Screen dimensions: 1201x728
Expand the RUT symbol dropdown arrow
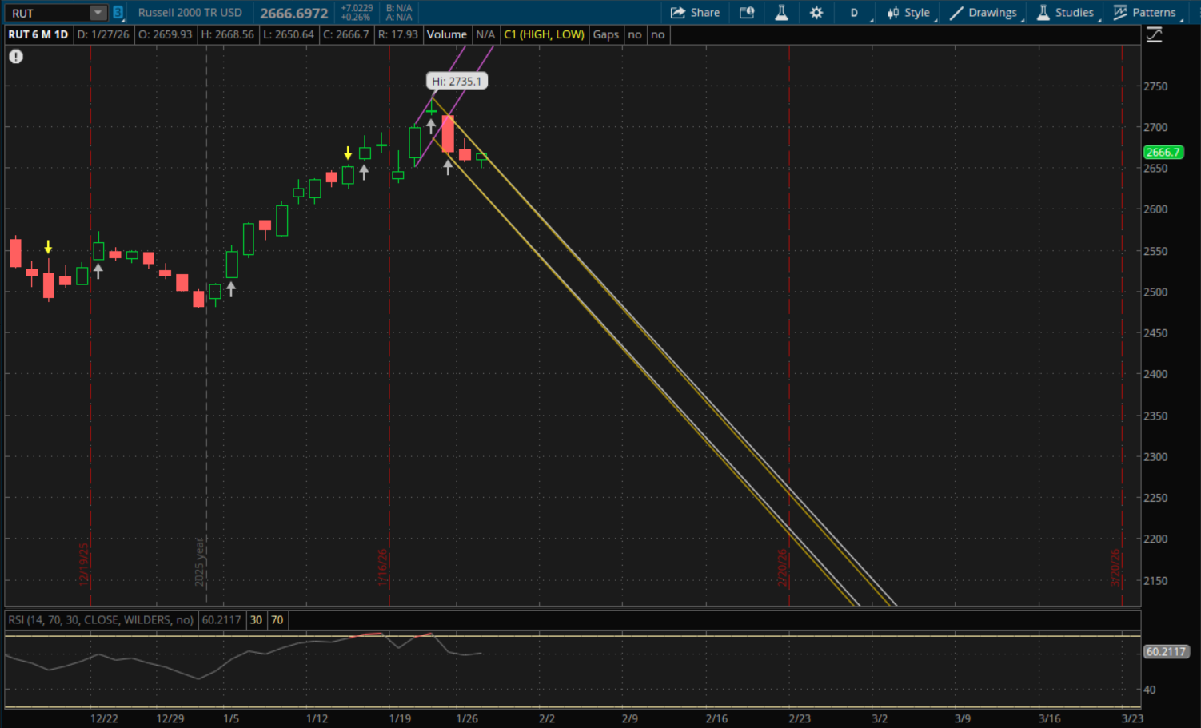98,13
